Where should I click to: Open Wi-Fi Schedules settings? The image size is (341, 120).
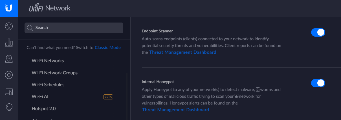coord(48,85)
